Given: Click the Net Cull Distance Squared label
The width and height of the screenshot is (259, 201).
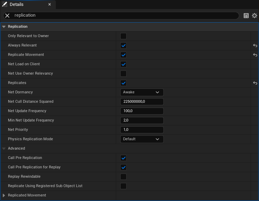Looking at the screenshot, I should [x=31, y=101].
